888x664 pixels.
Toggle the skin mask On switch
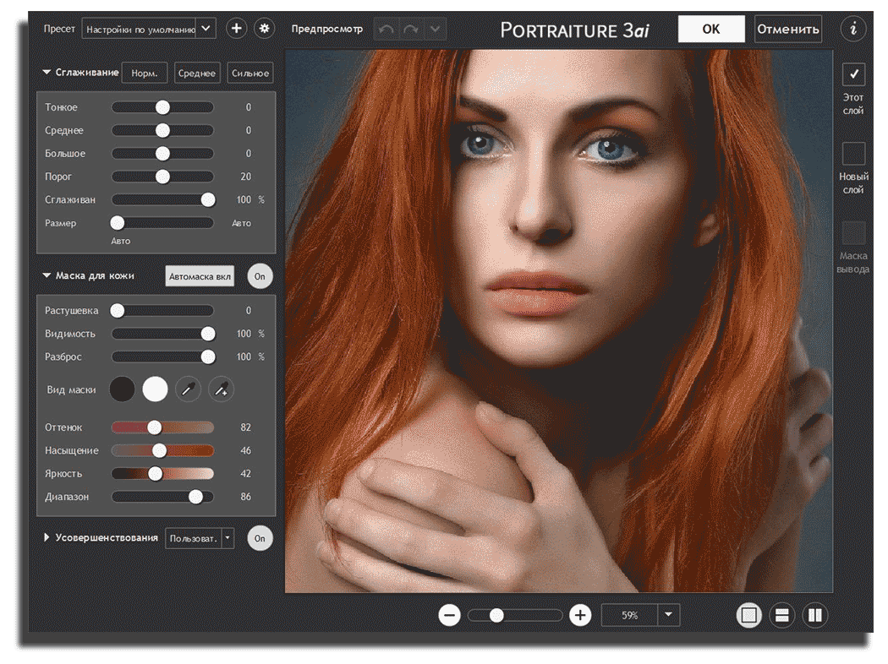260,276
